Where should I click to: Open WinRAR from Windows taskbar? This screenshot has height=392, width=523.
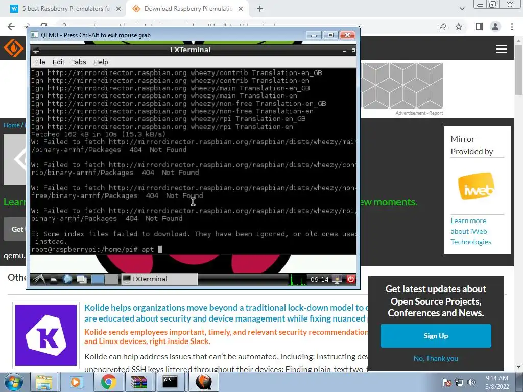[x=139, y=382]
